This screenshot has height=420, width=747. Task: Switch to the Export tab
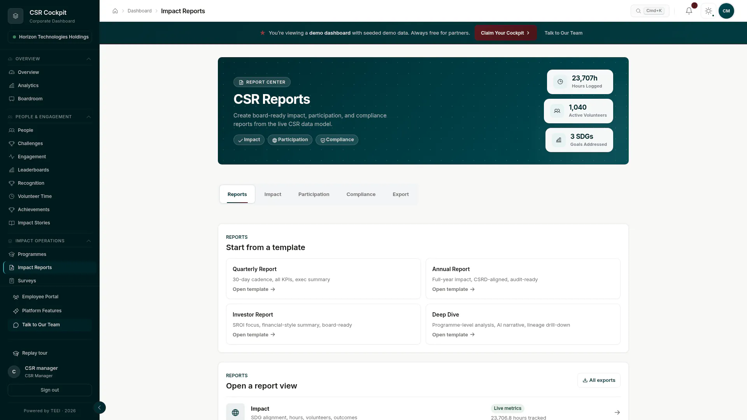tap(400, 194)
